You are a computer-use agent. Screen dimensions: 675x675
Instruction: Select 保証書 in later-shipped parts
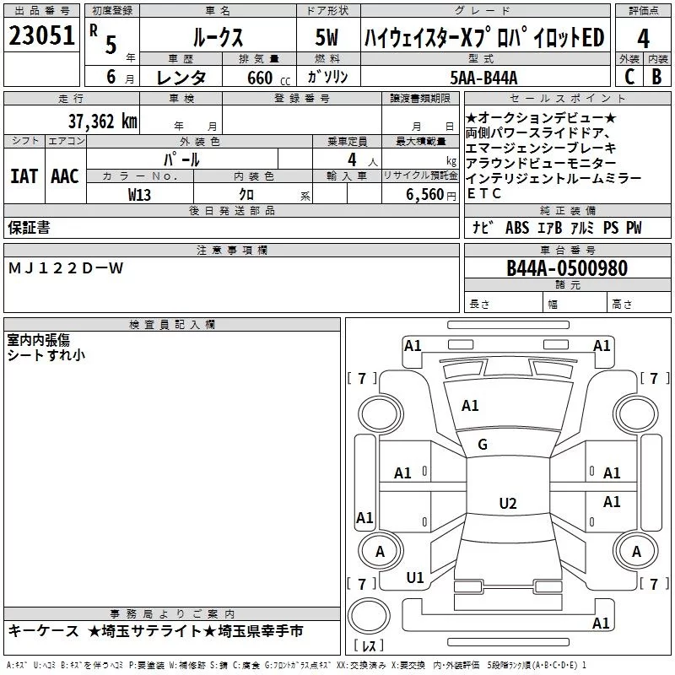pyautogui.click(x=29, y=227)
